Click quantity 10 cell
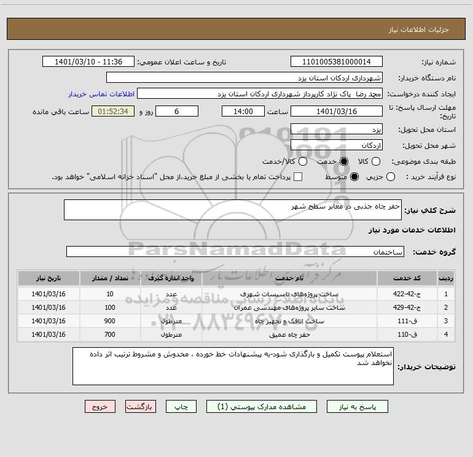Image resolution: width=473 pixels, height=457 pixels. coord(110,294)
